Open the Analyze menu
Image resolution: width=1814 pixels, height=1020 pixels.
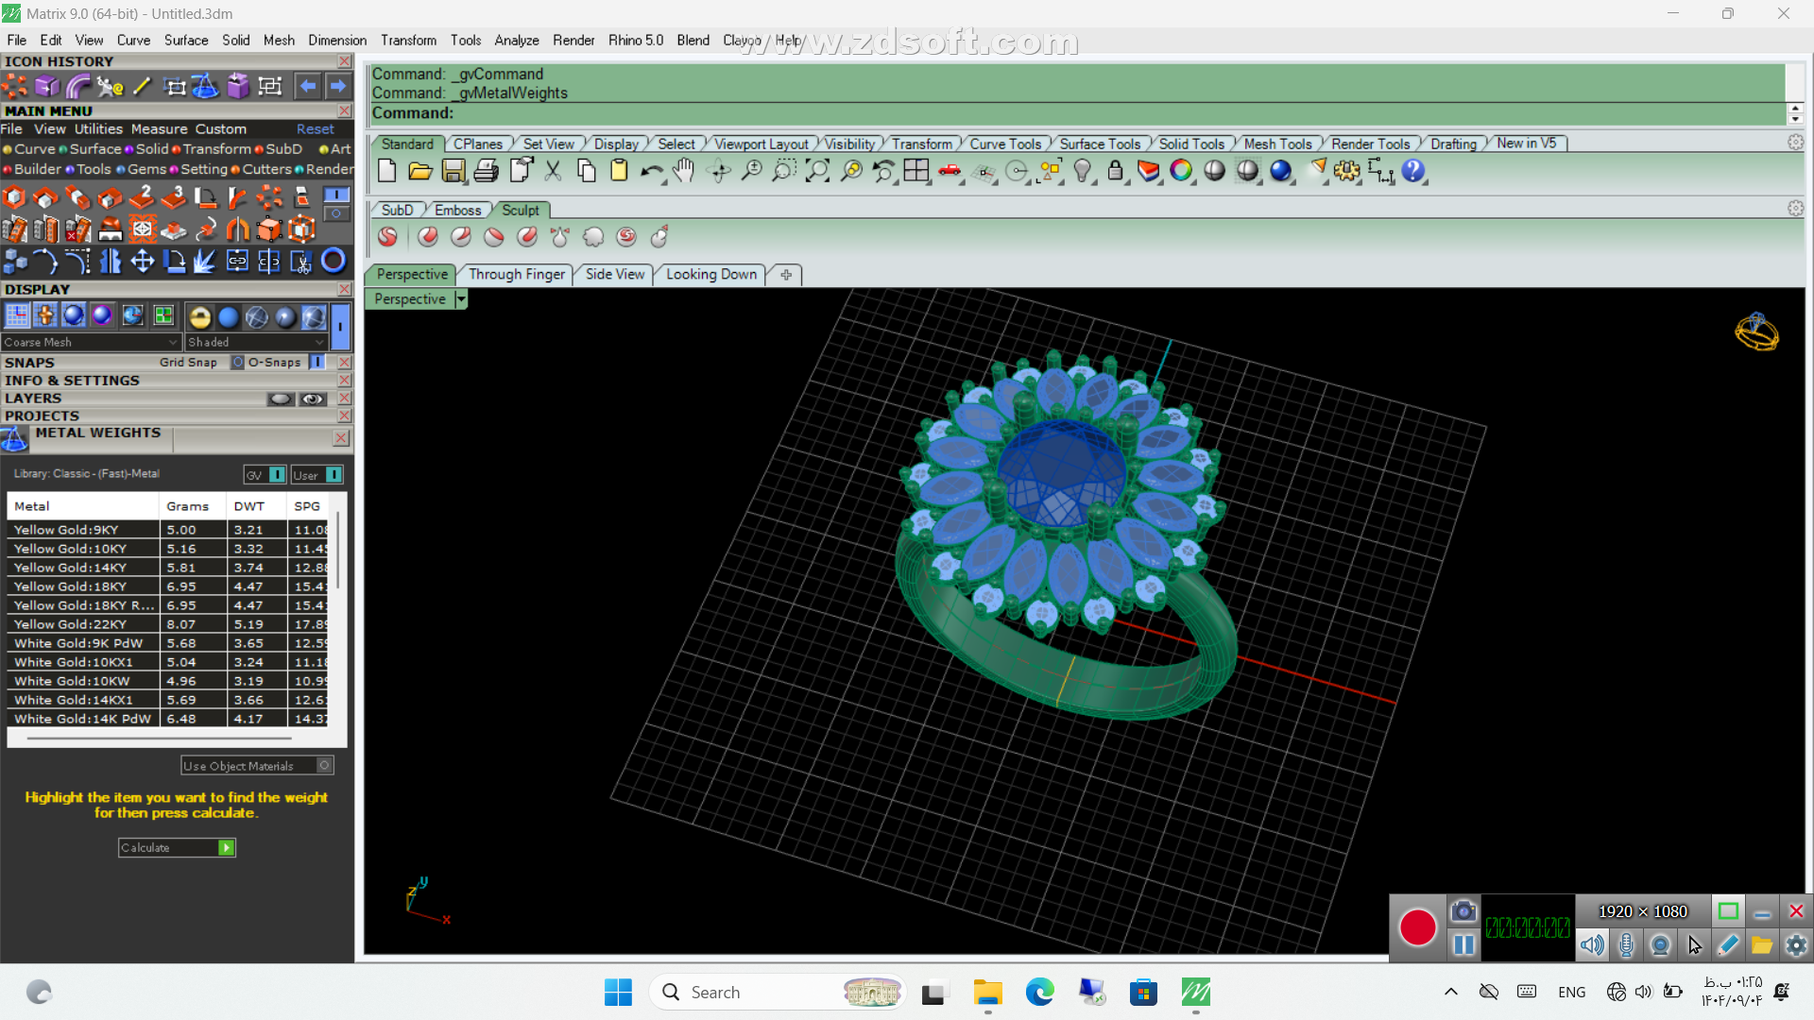pyautogui.click(x=516, y=40)
